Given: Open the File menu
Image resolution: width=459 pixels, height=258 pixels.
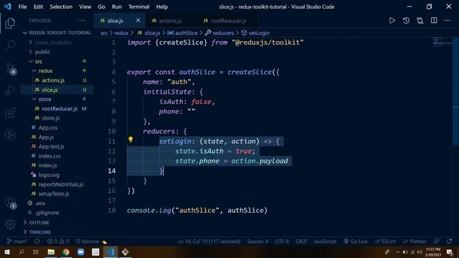Looking at the screenshot, I should point(22,6).
